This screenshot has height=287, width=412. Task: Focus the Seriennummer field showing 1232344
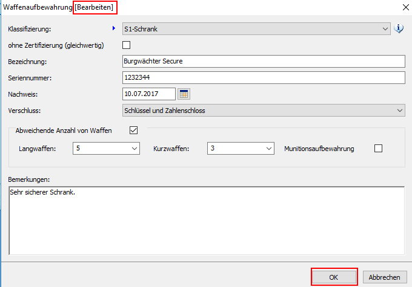[x=263, y=77]
